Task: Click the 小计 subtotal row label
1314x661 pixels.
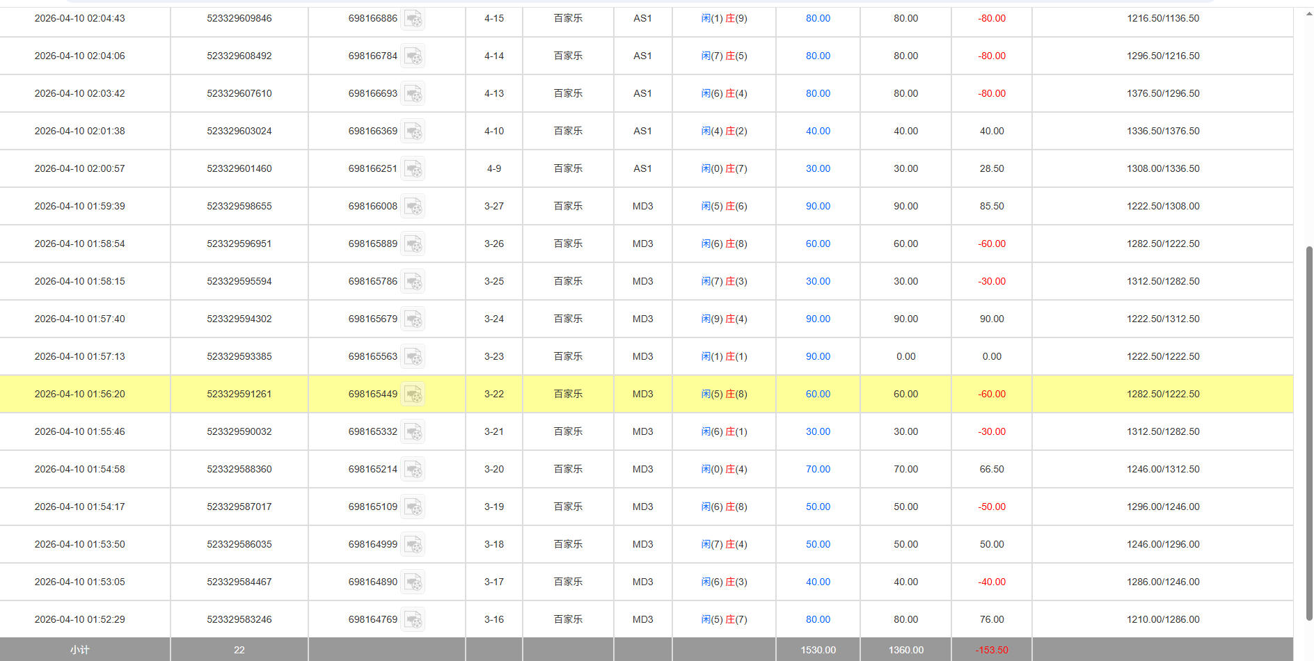Action: coord(80,650)
